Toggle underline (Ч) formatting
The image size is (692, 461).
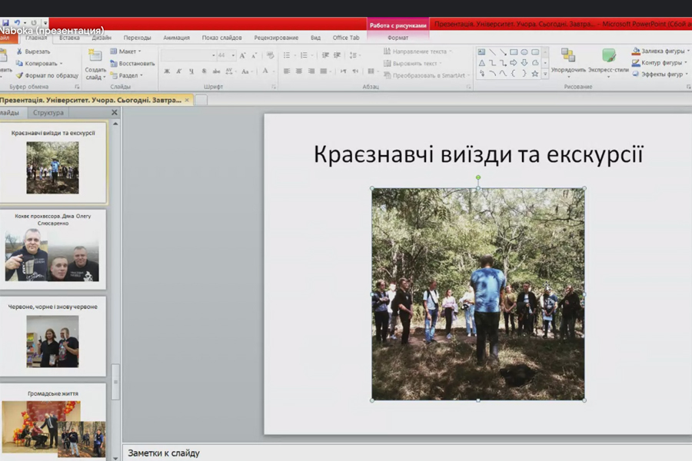tap(191, 71)
